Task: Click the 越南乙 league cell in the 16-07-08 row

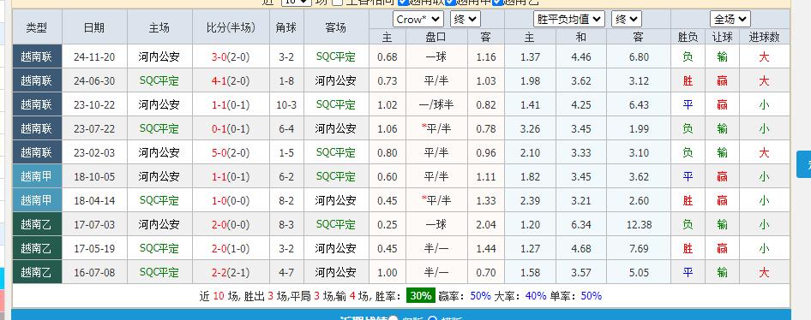Action: point(37,272)
